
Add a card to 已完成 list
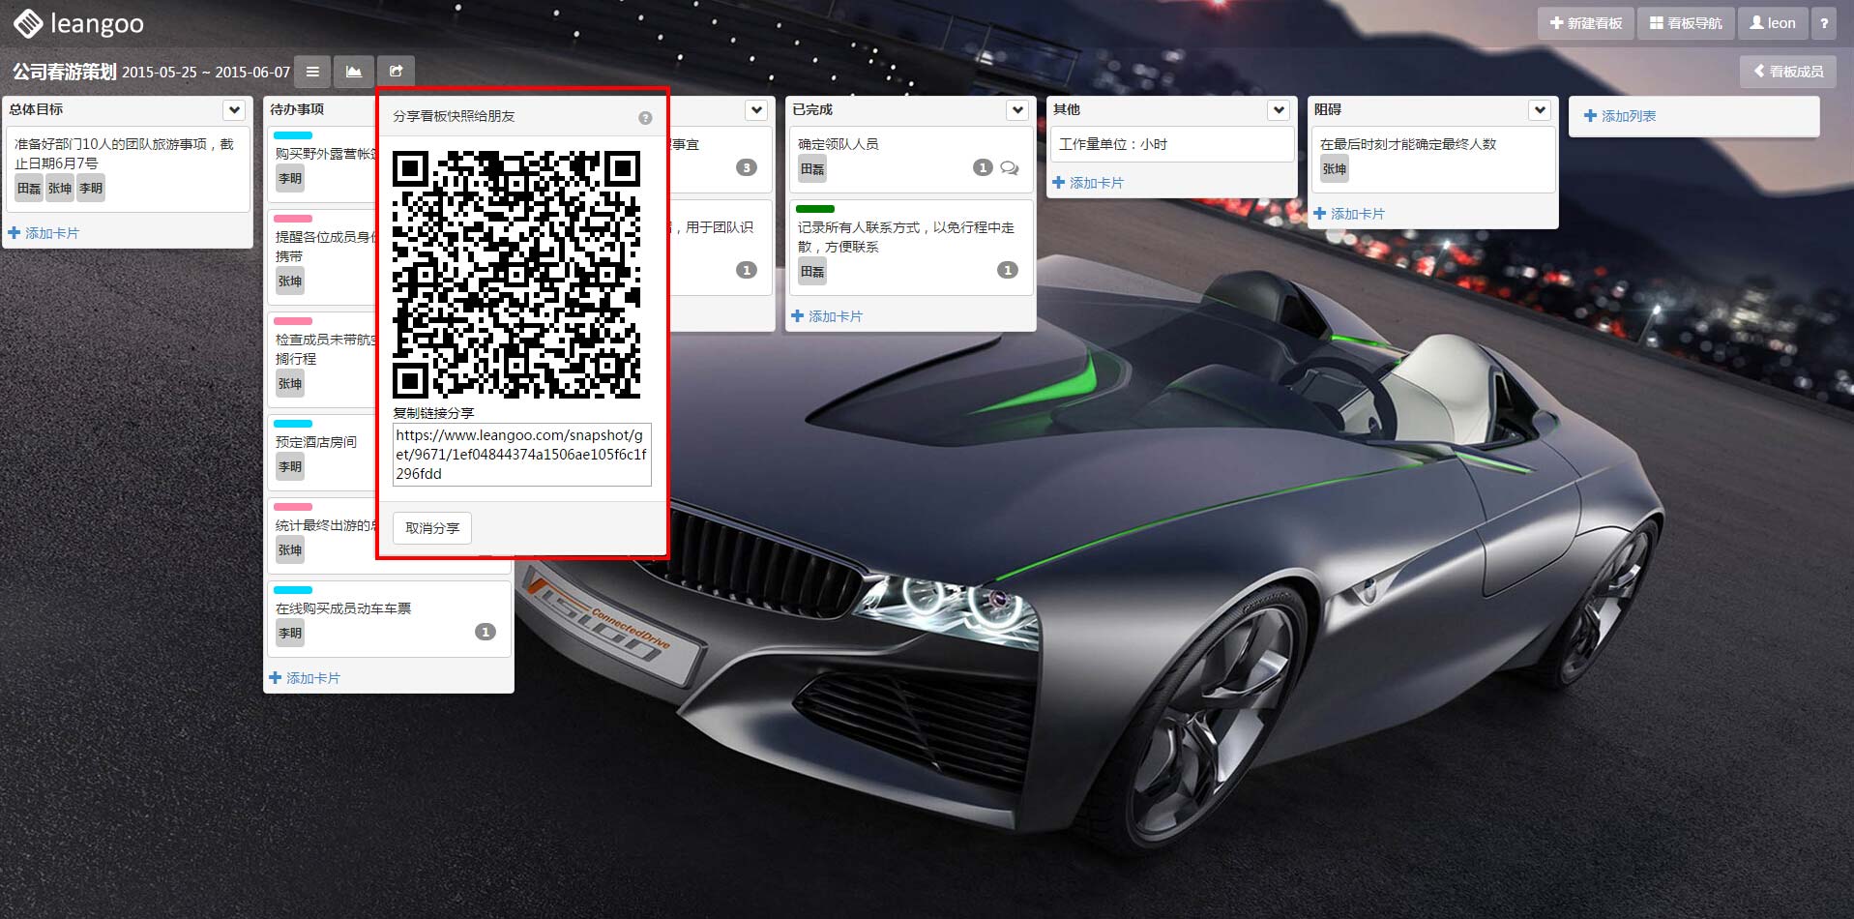827,316
